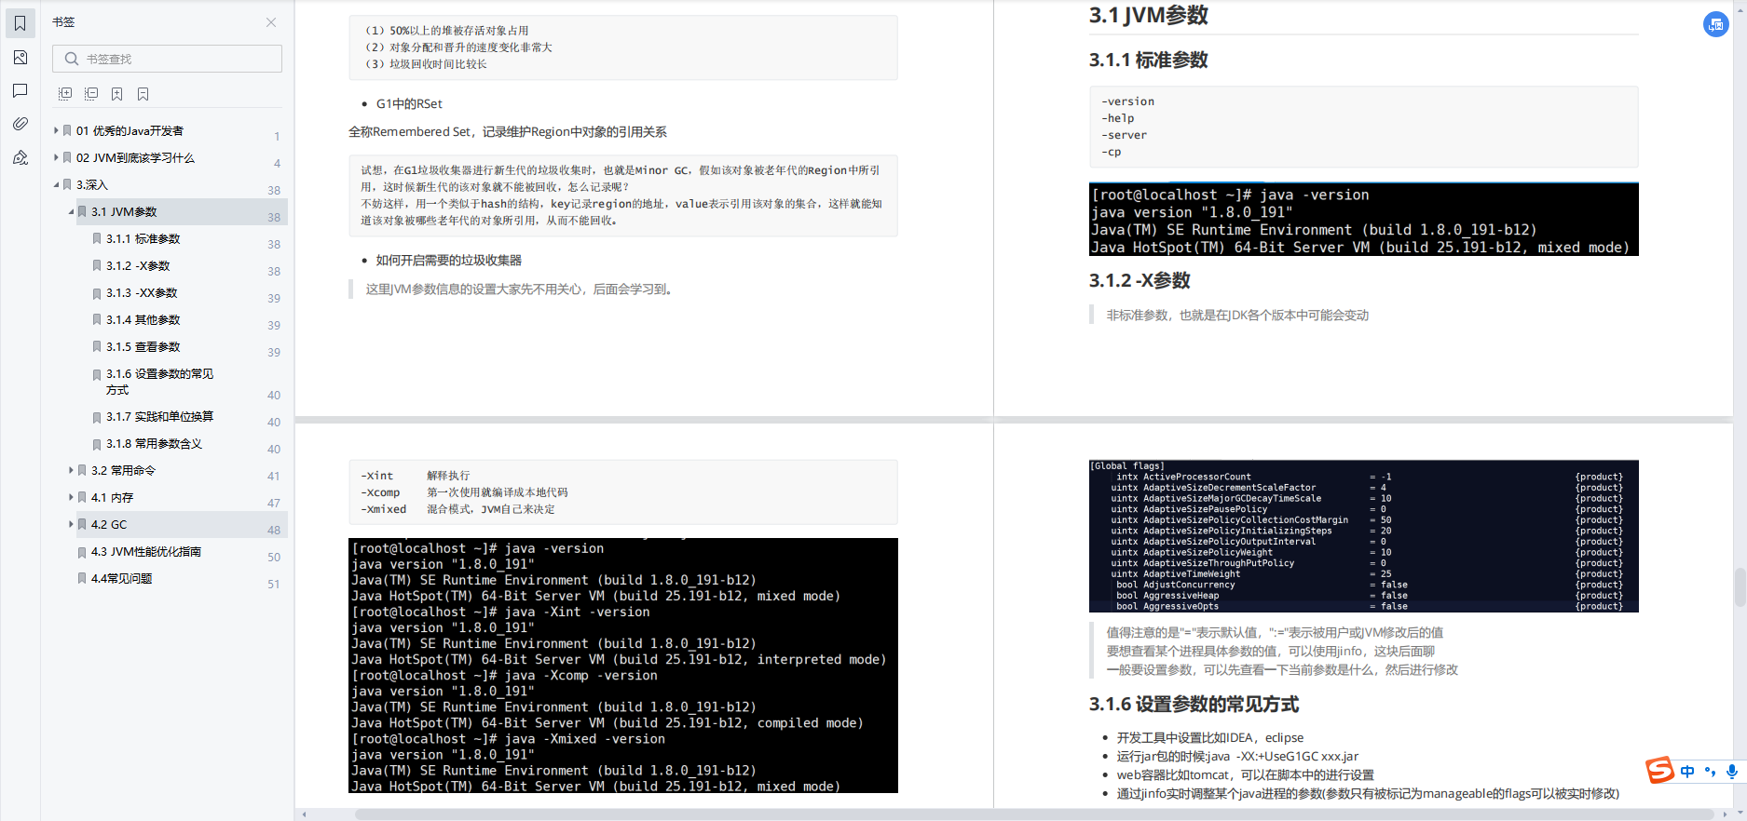The height and width of the screenshot is (821, 1747).
Task: Open the '4.4常见问题' bookmark
Action: (x=121, y=579)
